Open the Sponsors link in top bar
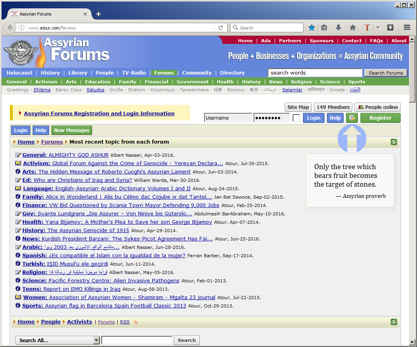Viewport: 417px width, 347px height. [x=322, y=40]
